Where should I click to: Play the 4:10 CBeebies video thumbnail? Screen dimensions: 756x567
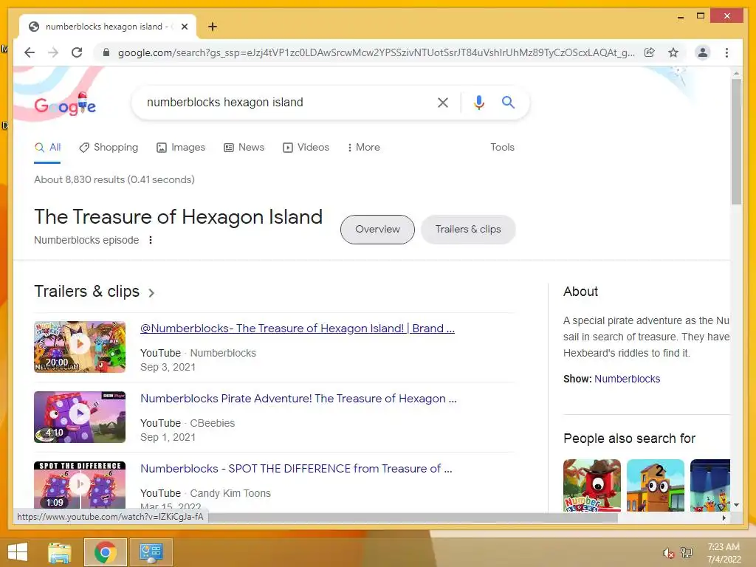pos(80,417)
